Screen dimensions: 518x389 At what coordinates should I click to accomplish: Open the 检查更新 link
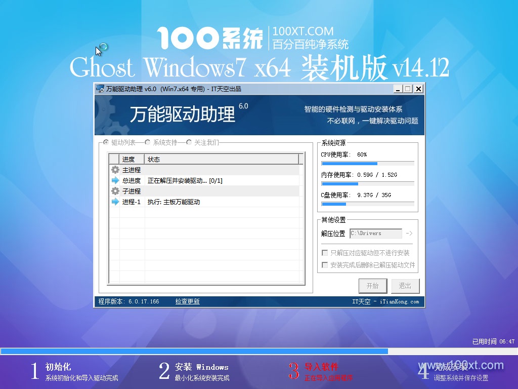(188, 301)
